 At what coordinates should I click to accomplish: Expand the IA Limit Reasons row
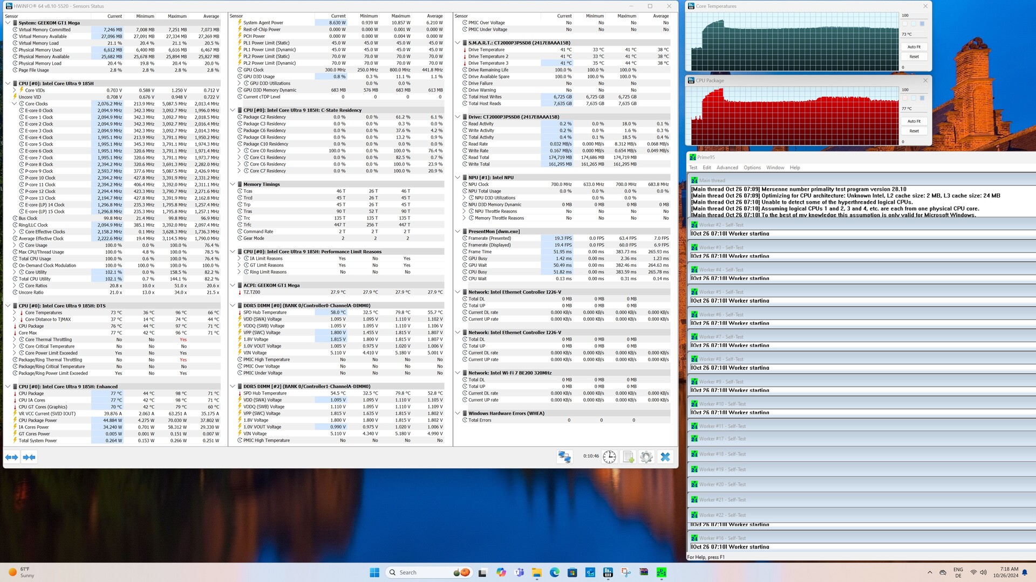(239, 259)
